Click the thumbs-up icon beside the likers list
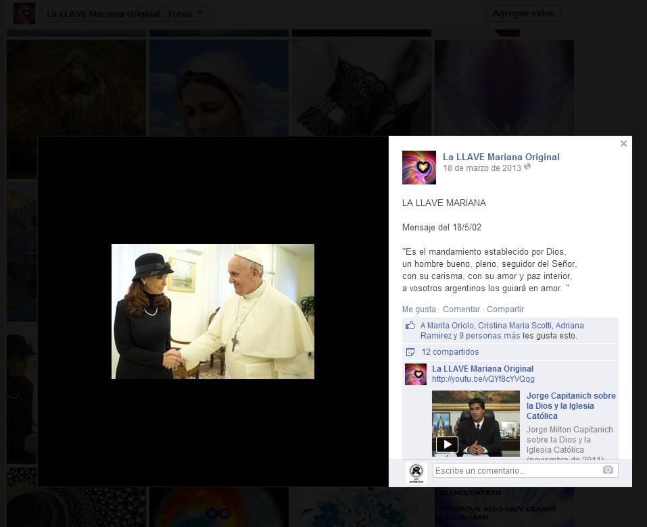Image resolution: width=647 pixels, height=527 pixels. click(410, 326)
